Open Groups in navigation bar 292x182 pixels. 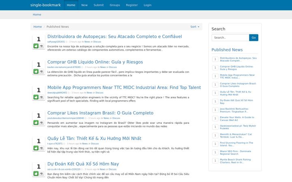tap(115, 5)
